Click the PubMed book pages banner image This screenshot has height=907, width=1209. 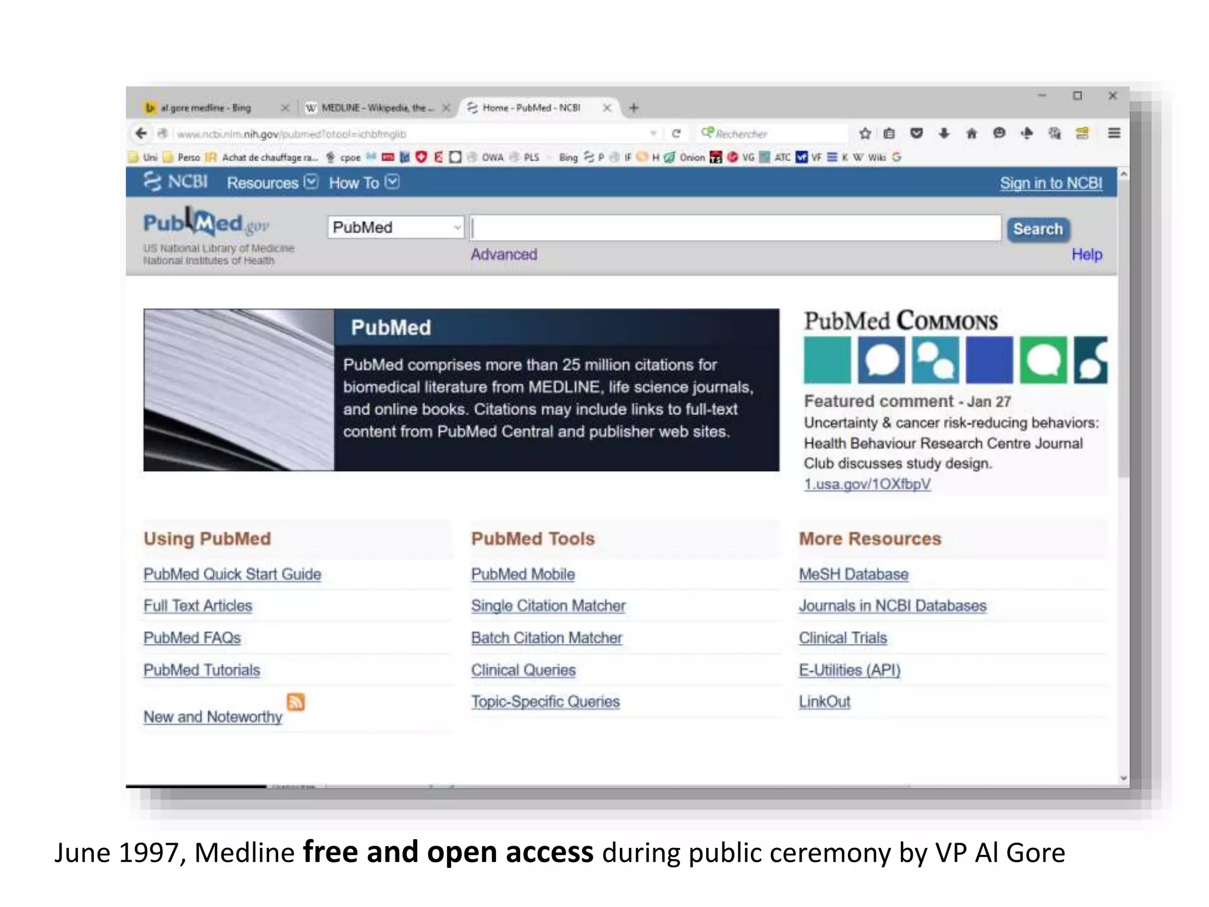point(238,390)
